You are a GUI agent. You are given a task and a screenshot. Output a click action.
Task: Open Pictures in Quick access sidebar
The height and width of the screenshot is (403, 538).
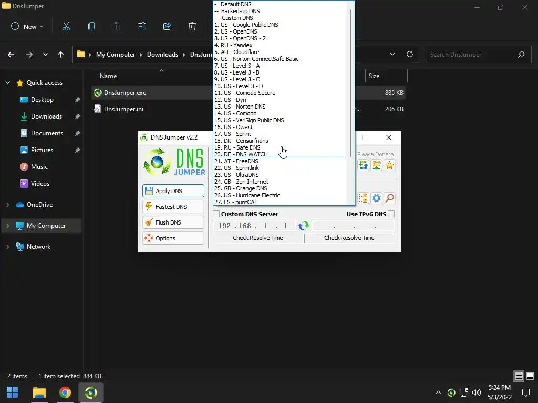pos(42,150)
